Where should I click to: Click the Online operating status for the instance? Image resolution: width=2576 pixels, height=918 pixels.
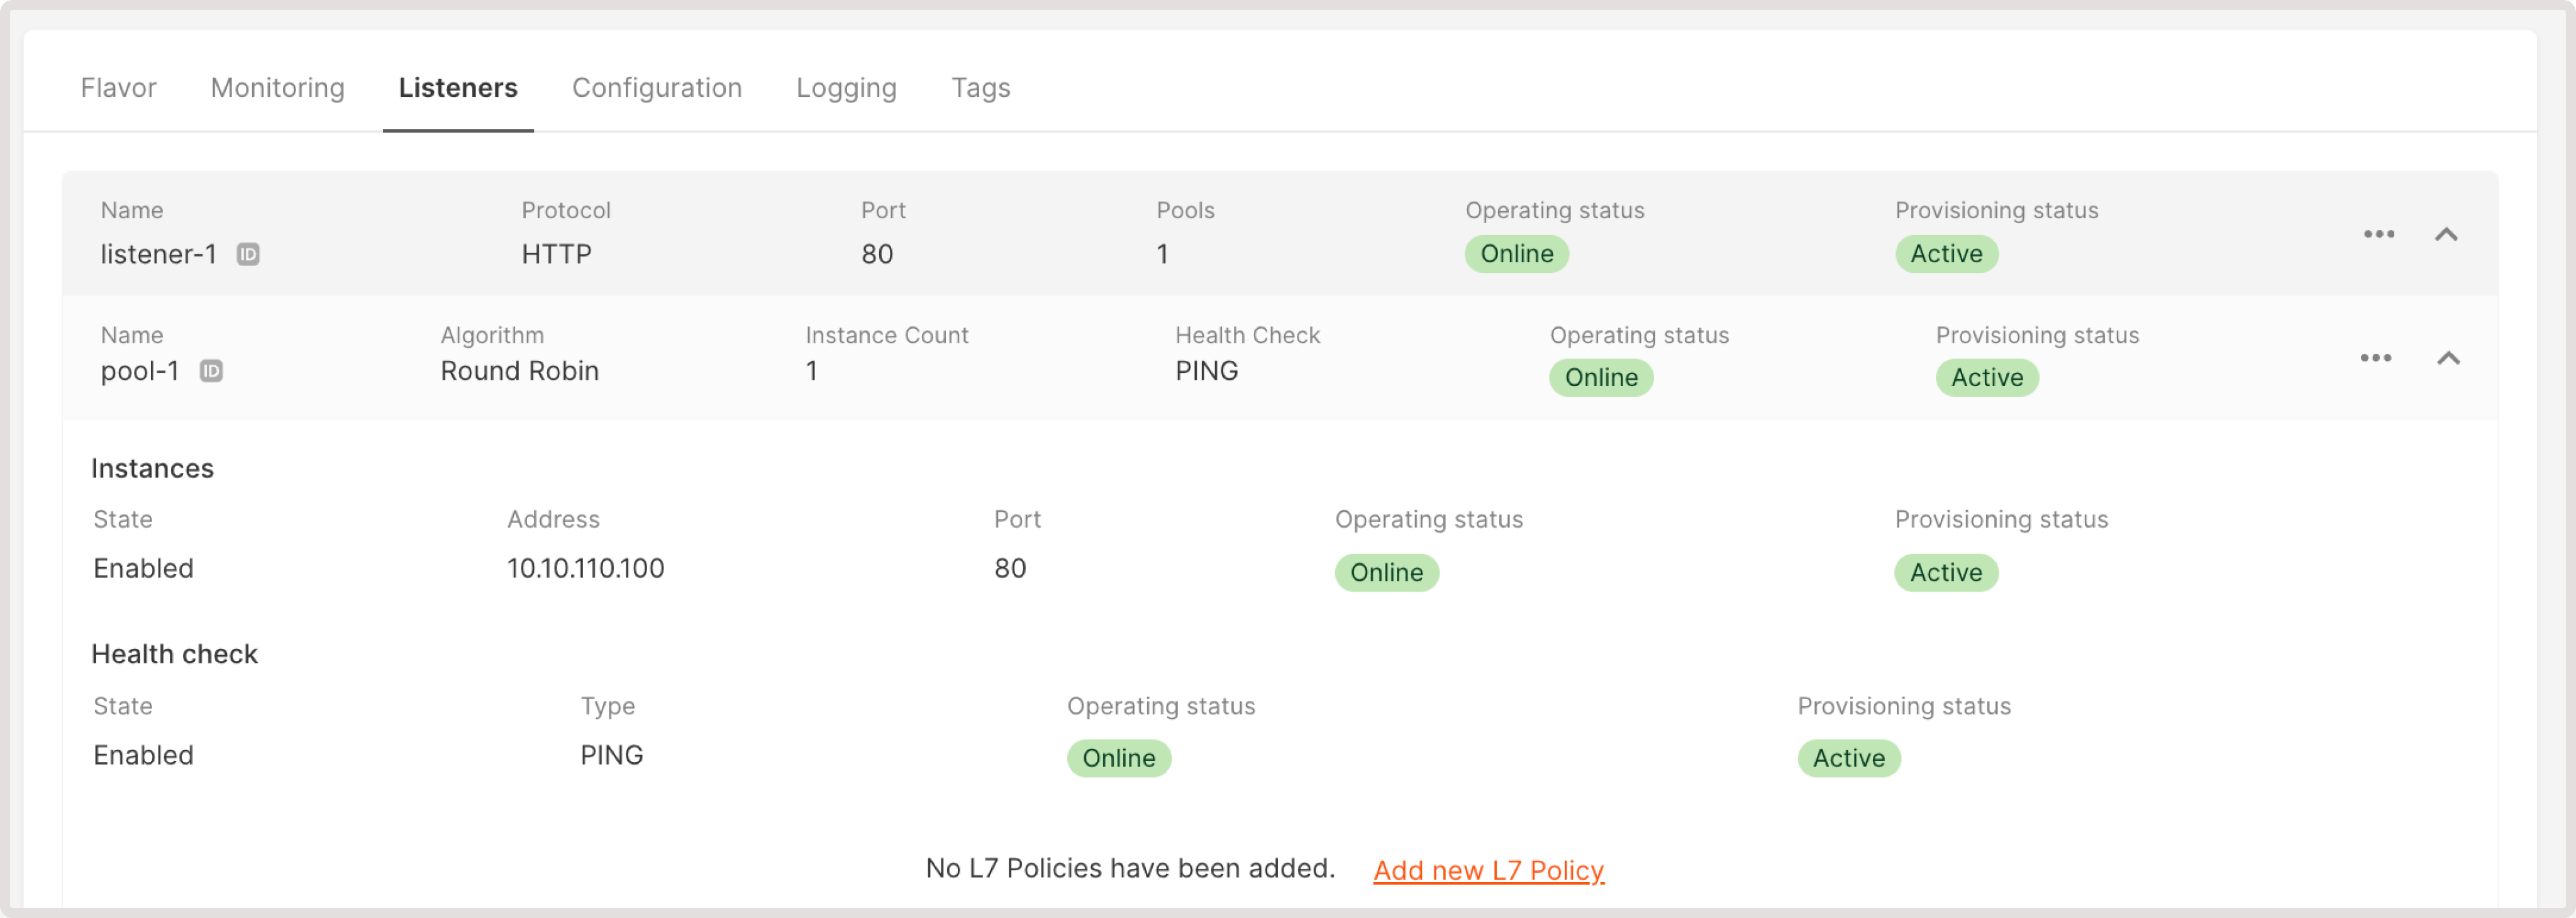click(x=1387, y=572)
